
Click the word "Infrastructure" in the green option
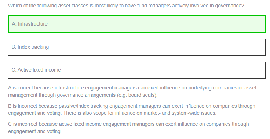tap(33, 24)
